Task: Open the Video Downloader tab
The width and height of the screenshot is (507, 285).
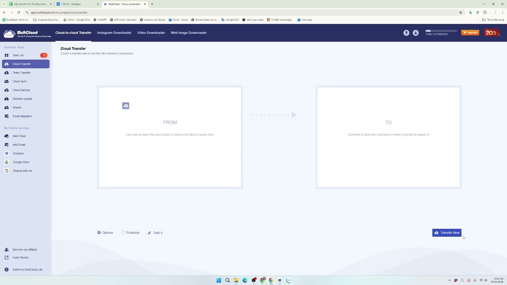Action: coord(151,32)
